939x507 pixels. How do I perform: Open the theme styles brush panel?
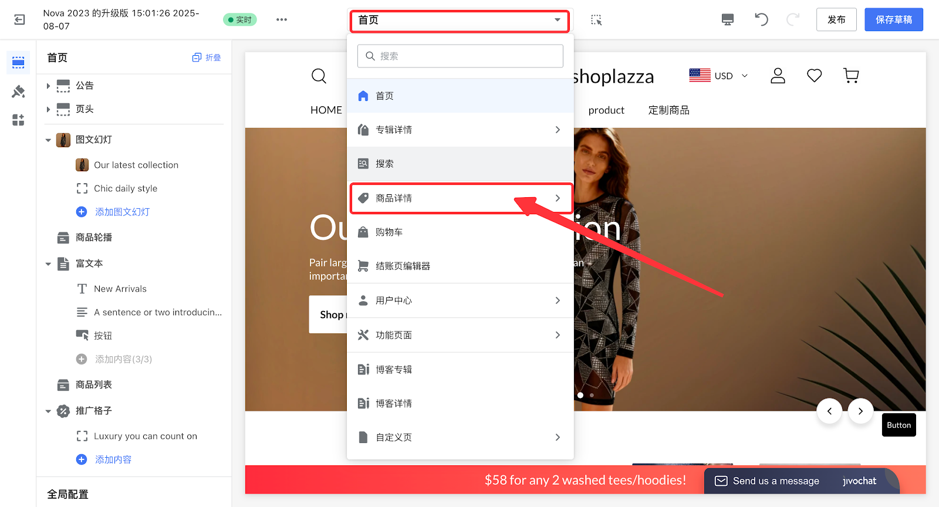(x=18, y=92)
